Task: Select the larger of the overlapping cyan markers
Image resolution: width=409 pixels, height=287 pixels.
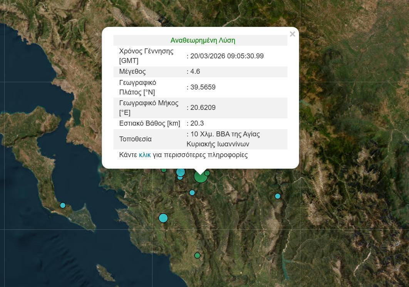Action: click(x=181, y=172)
